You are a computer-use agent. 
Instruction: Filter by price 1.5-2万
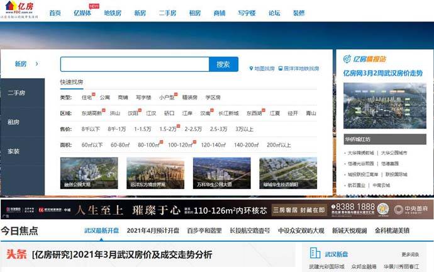click(x=168, y=129)
